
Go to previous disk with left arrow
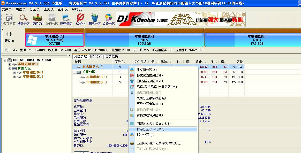coord(7,34)
